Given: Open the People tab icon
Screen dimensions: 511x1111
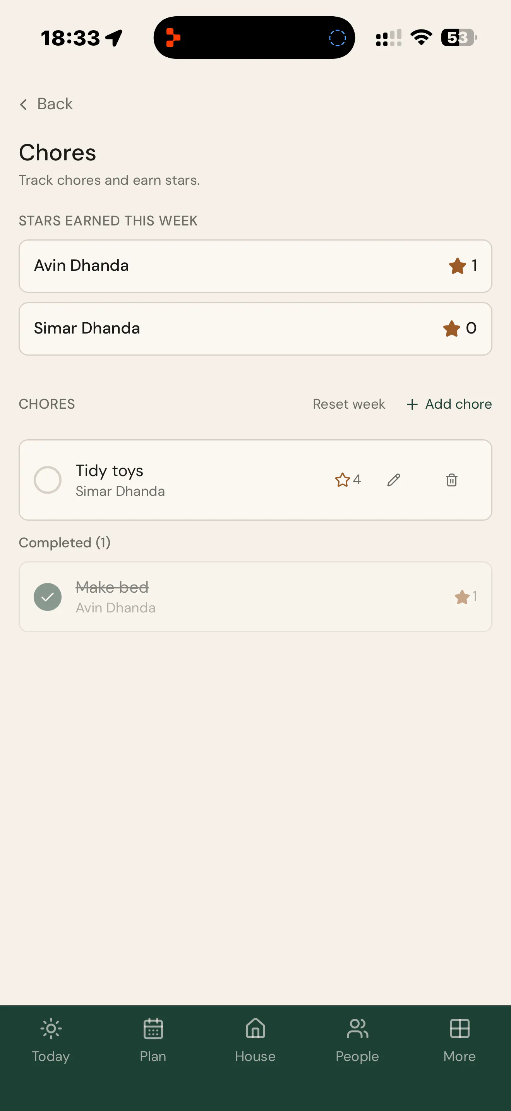Looking at the screenshot, I should pos(357,1029).
